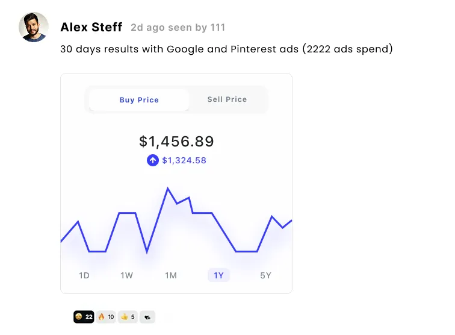Select the 5Y time range
455x335 pixels.
pos(265,275)
